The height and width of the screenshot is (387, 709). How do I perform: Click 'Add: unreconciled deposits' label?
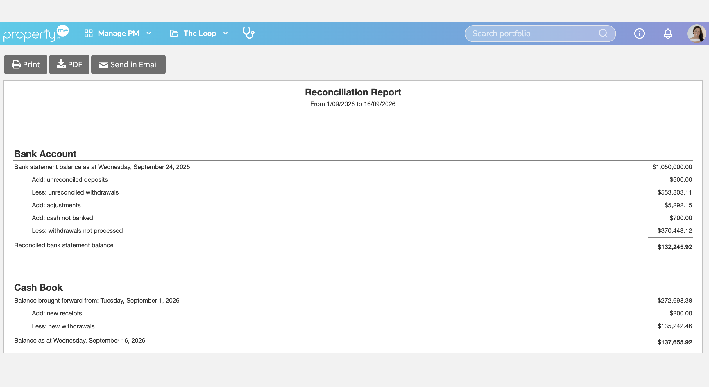[x=70, y=180]
